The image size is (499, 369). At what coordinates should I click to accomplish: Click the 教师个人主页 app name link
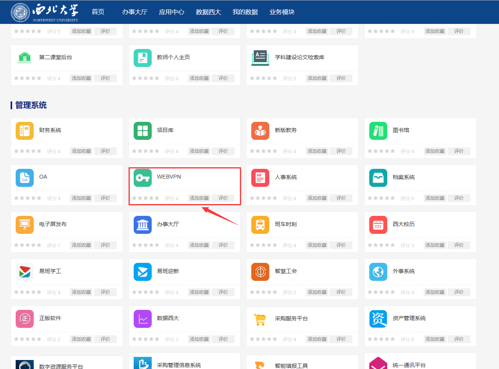(173, 57)
